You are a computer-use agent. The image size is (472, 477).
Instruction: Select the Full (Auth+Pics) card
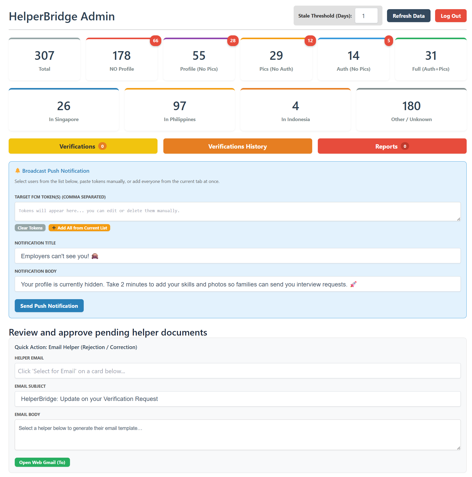pos(431,59)
